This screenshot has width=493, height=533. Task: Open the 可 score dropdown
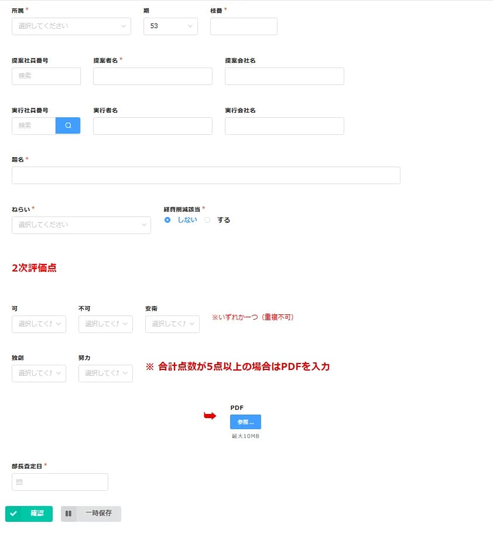tap(39, 324)
